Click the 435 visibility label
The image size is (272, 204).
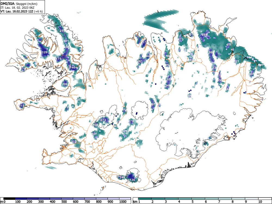coord(252,74)
